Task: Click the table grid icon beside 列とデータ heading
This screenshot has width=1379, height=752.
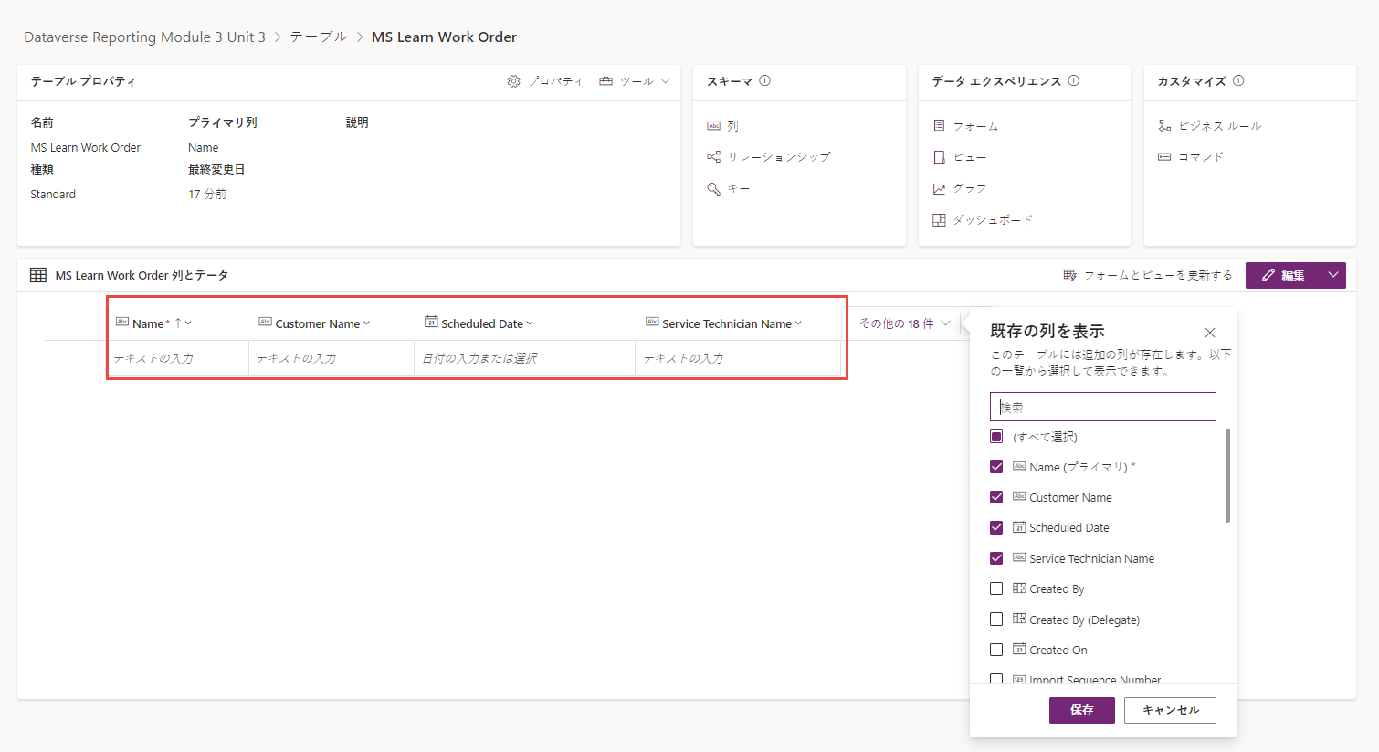Action: point(38,275)
